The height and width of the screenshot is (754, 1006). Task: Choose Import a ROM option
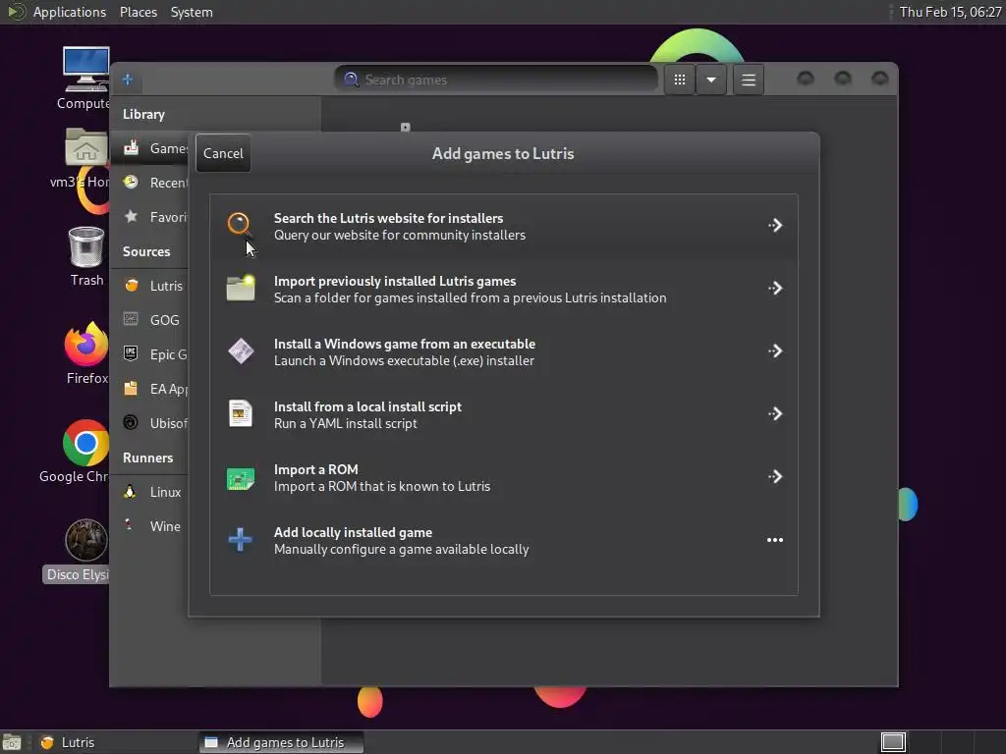click(504, 478)
